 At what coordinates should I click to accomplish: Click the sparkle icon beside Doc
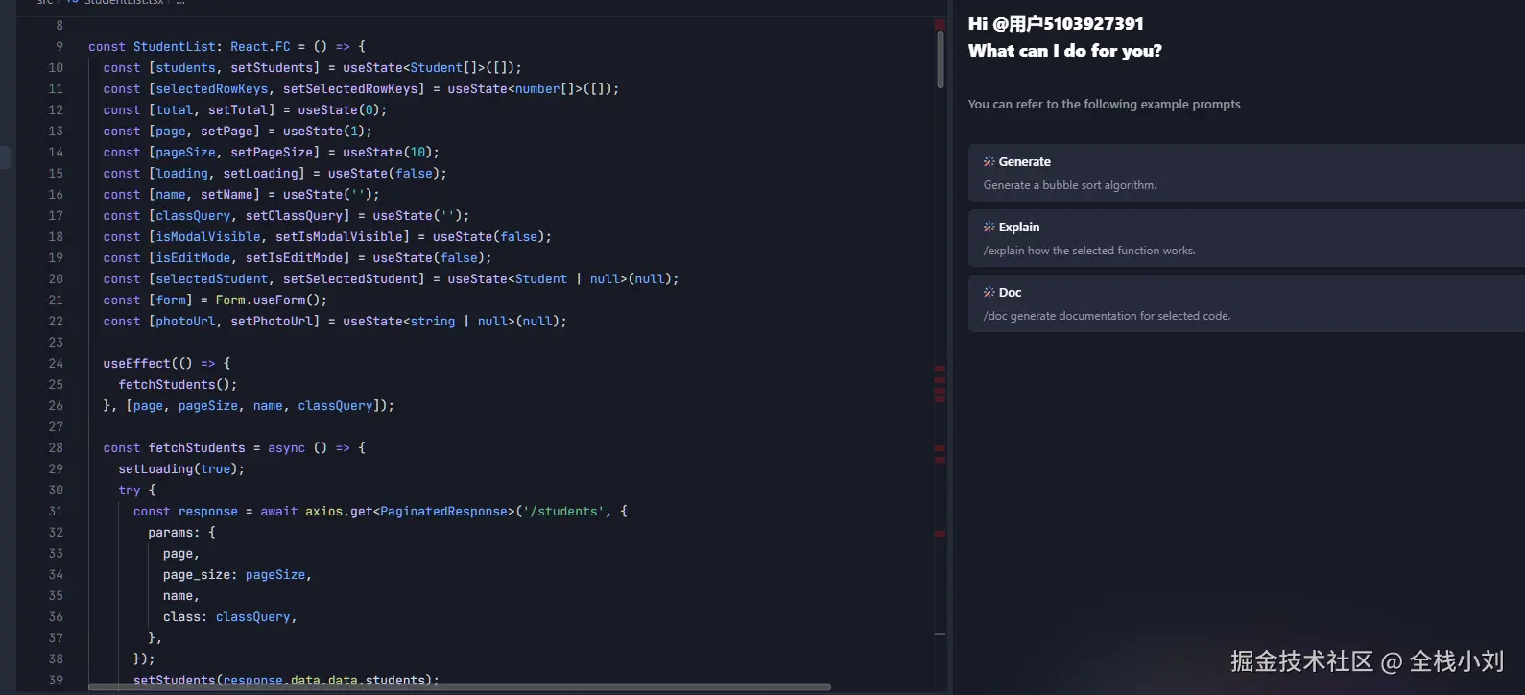point(989,292)
